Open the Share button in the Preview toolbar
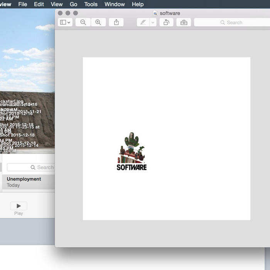 116,22
